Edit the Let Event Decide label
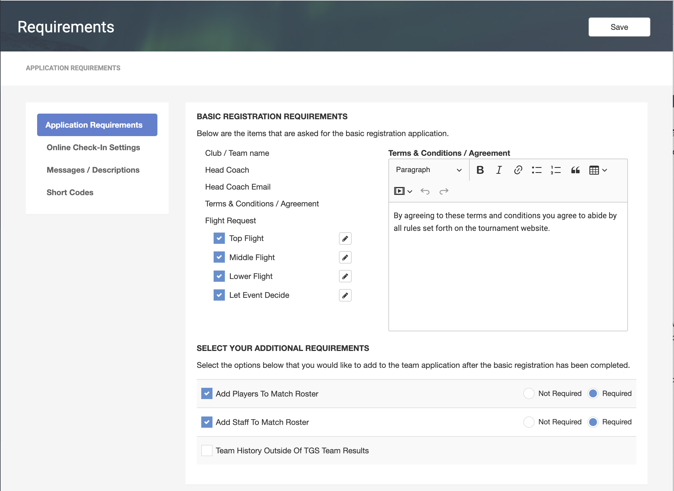674x491 pixels. coord(345,295)
